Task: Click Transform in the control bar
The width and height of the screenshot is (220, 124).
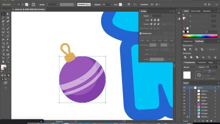Action: click(144, 4)
